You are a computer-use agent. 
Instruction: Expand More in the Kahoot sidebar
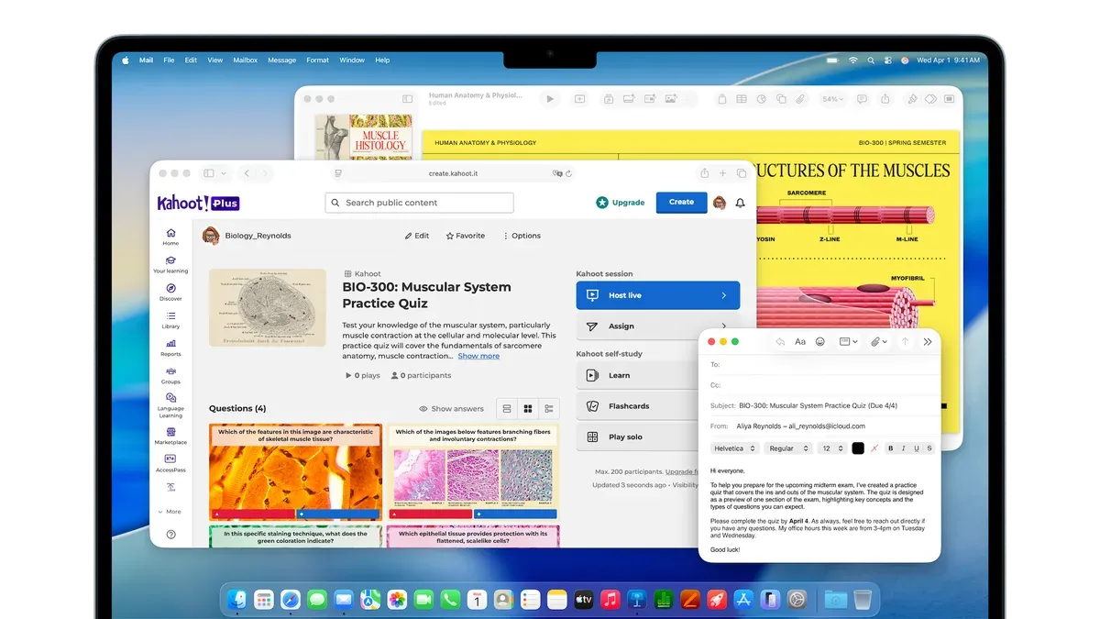[x=170, y=512]
